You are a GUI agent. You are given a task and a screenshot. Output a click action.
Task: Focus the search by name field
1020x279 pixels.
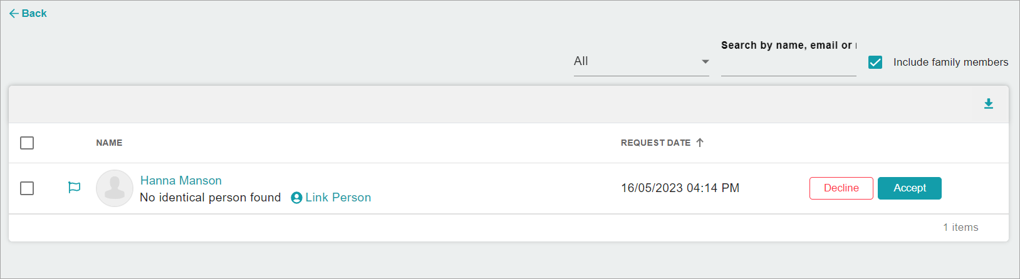[789, 61]
